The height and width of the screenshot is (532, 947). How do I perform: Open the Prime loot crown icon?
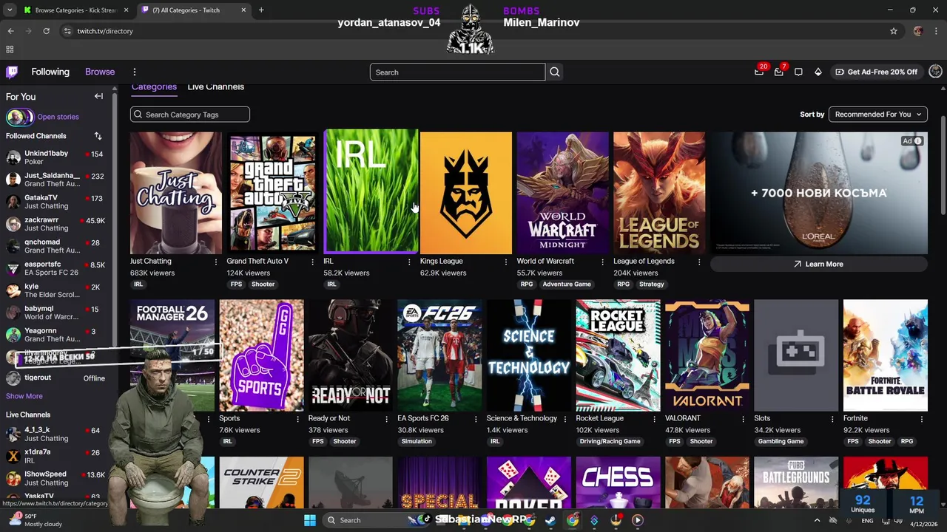(x=759, y=72)
